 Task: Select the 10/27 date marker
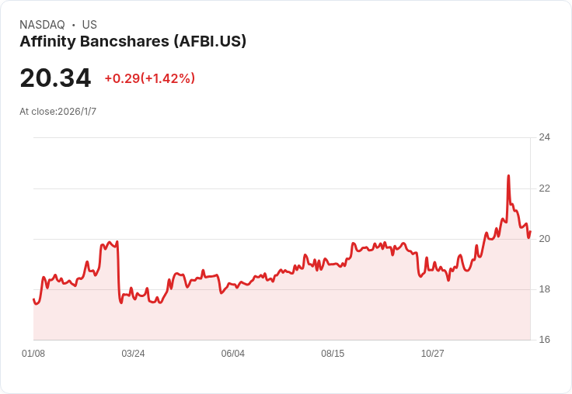tap(433, 354)
